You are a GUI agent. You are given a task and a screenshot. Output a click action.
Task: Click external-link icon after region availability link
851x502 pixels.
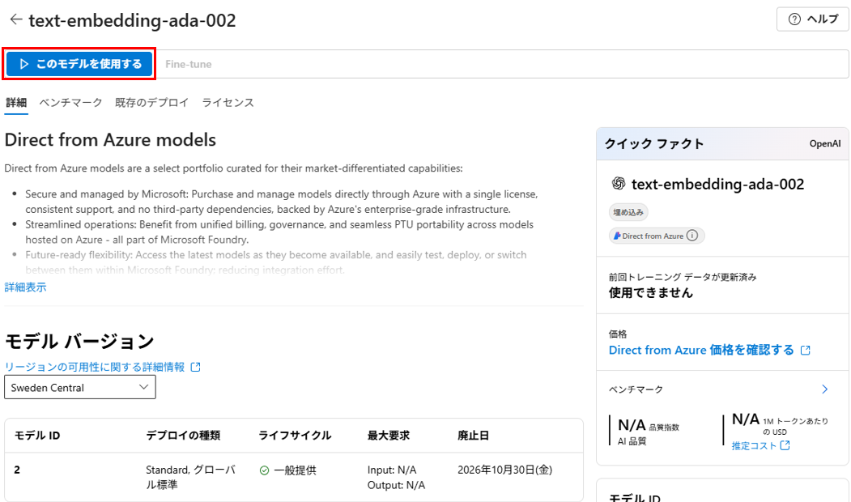tap(196, 368)
